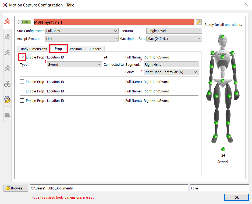Open the Max Update Rate dropdown
252x204 pixels.
pyautogui.click(x=174, y=39)
